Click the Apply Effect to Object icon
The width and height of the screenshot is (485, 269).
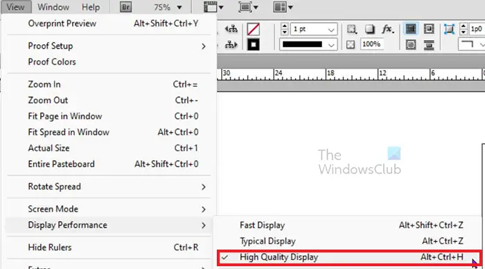pyautogui.click(x=351, y=29)
